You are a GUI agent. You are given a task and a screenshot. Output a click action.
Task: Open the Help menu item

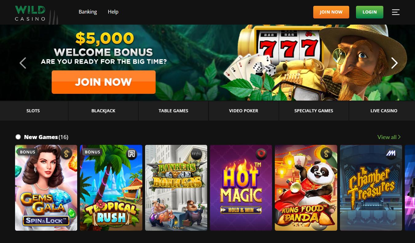pyautogui.click(x=113, y=12)
